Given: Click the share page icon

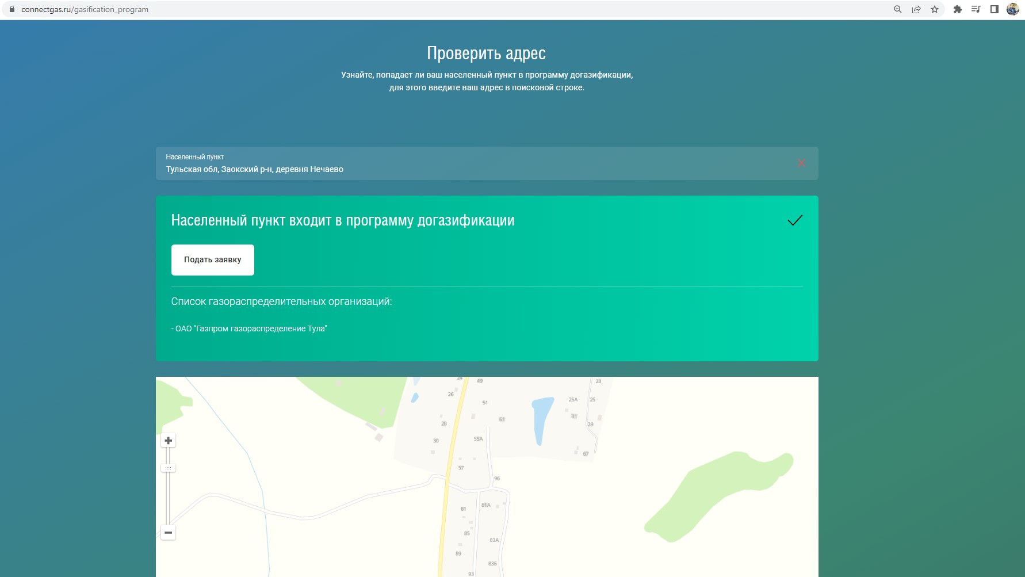Looking at the screenshot, I should [916, 9].
